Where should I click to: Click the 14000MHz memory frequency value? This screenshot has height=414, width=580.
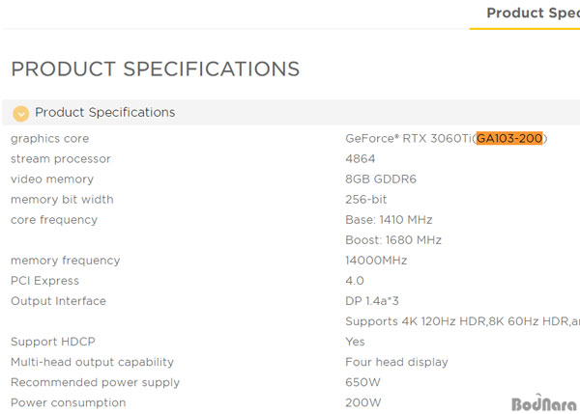click(376, 261)
